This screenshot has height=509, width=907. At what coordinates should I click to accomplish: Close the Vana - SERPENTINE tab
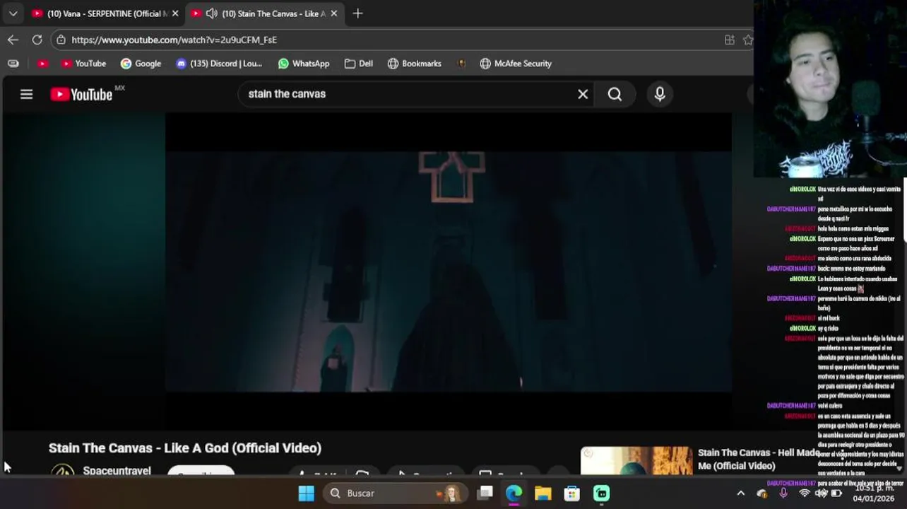(x=175, y=13)
